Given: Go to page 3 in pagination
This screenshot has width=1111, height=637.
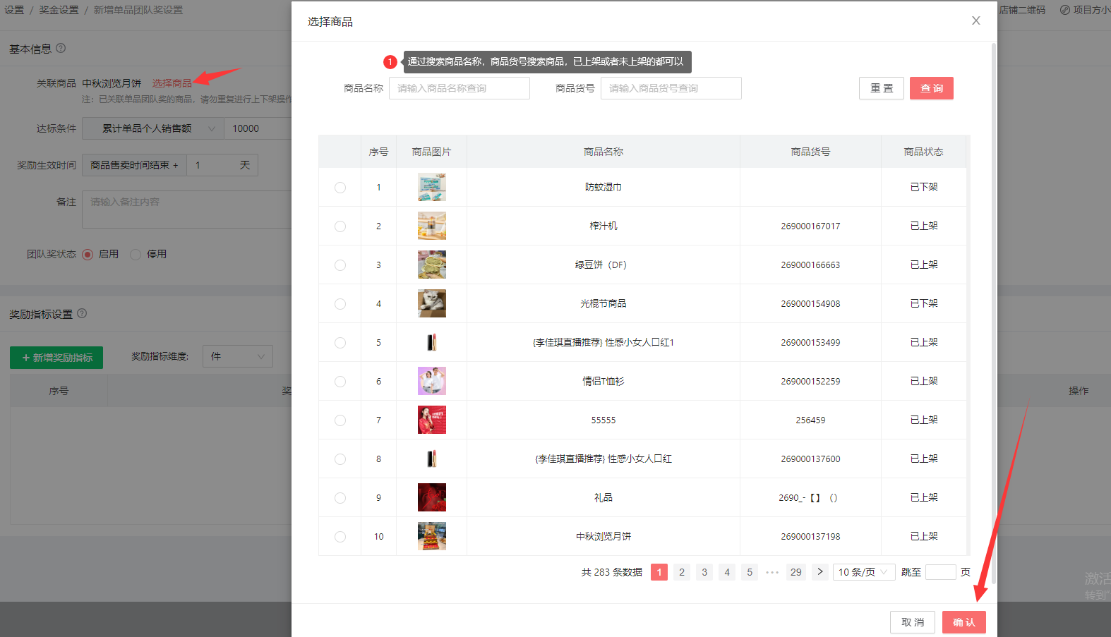Looking at the screenshot, I should [704, 572].
